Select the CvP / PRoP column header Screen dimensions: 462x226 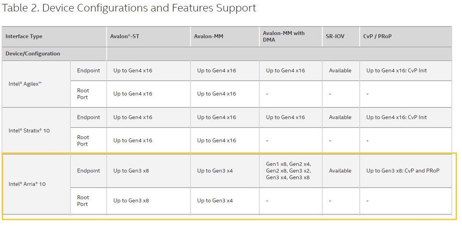click(x=377, y=37)
